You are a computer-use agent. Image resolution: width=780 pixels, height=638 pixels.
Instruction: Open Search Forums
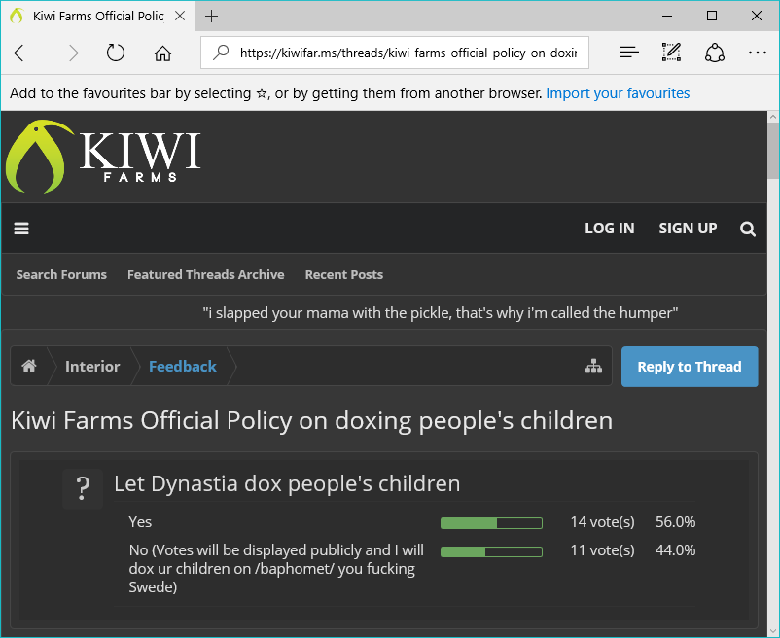tap(61, 274)
